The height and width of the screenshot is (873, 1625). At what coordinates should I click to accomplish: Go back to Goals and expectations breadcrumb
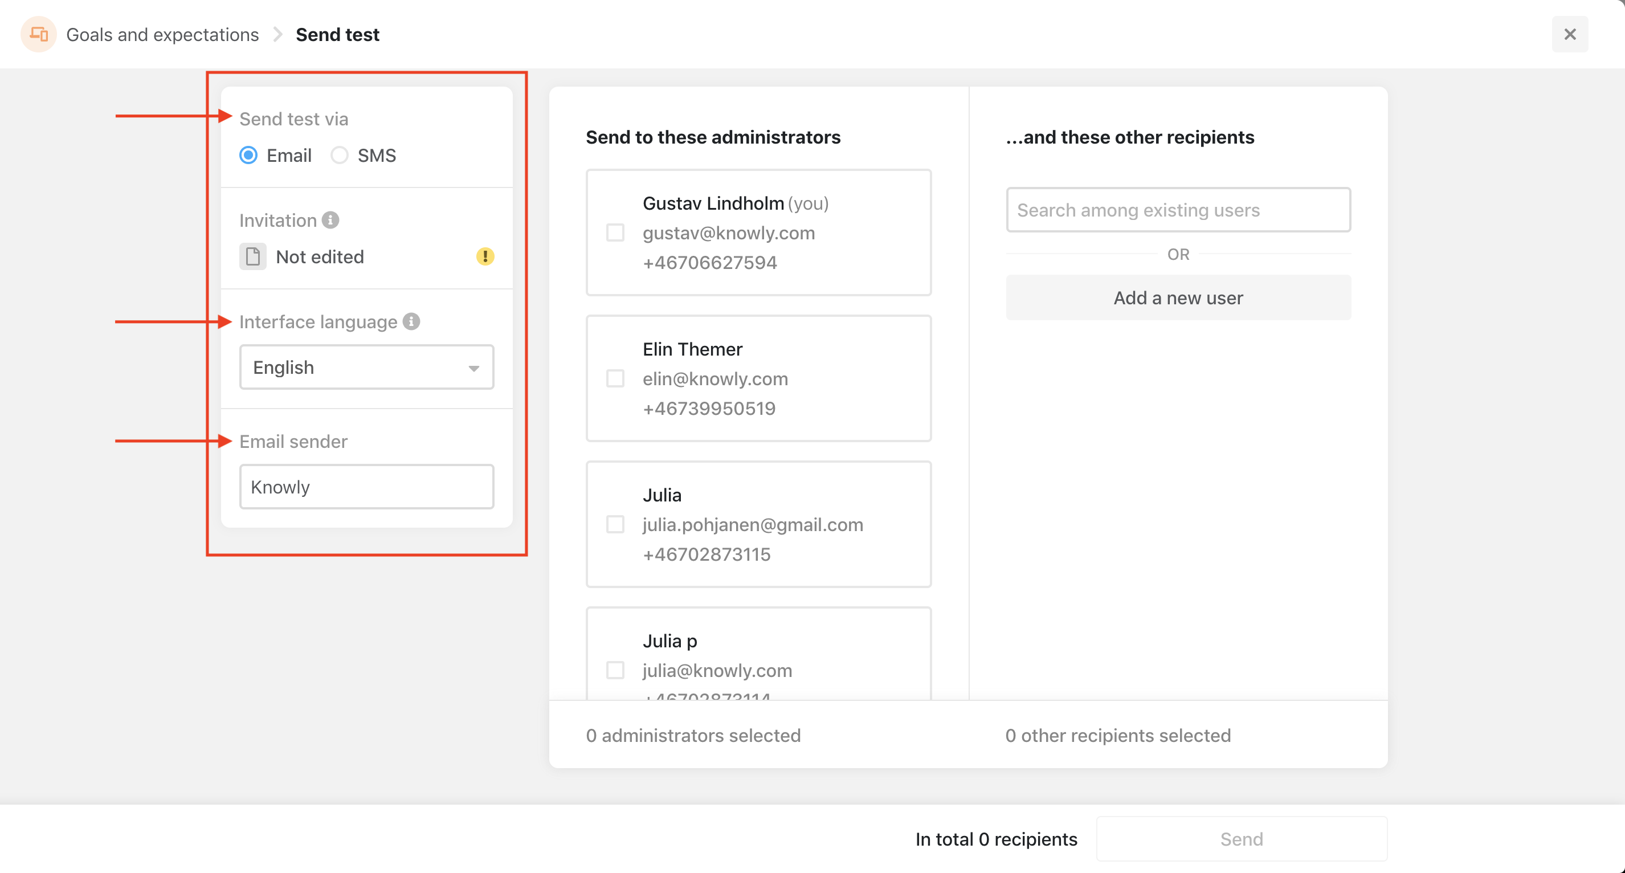tap(162, 34)
